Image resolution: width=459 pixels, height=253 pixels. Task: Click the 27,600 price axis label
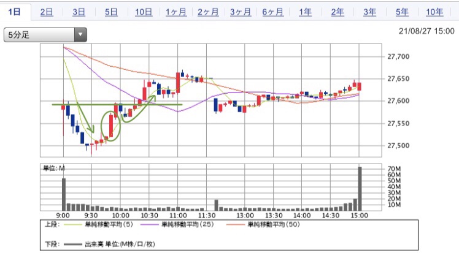click(398, 101)
